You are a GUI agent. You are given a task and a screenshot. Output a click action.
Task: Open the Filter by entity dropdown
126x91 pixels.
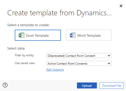79,56
